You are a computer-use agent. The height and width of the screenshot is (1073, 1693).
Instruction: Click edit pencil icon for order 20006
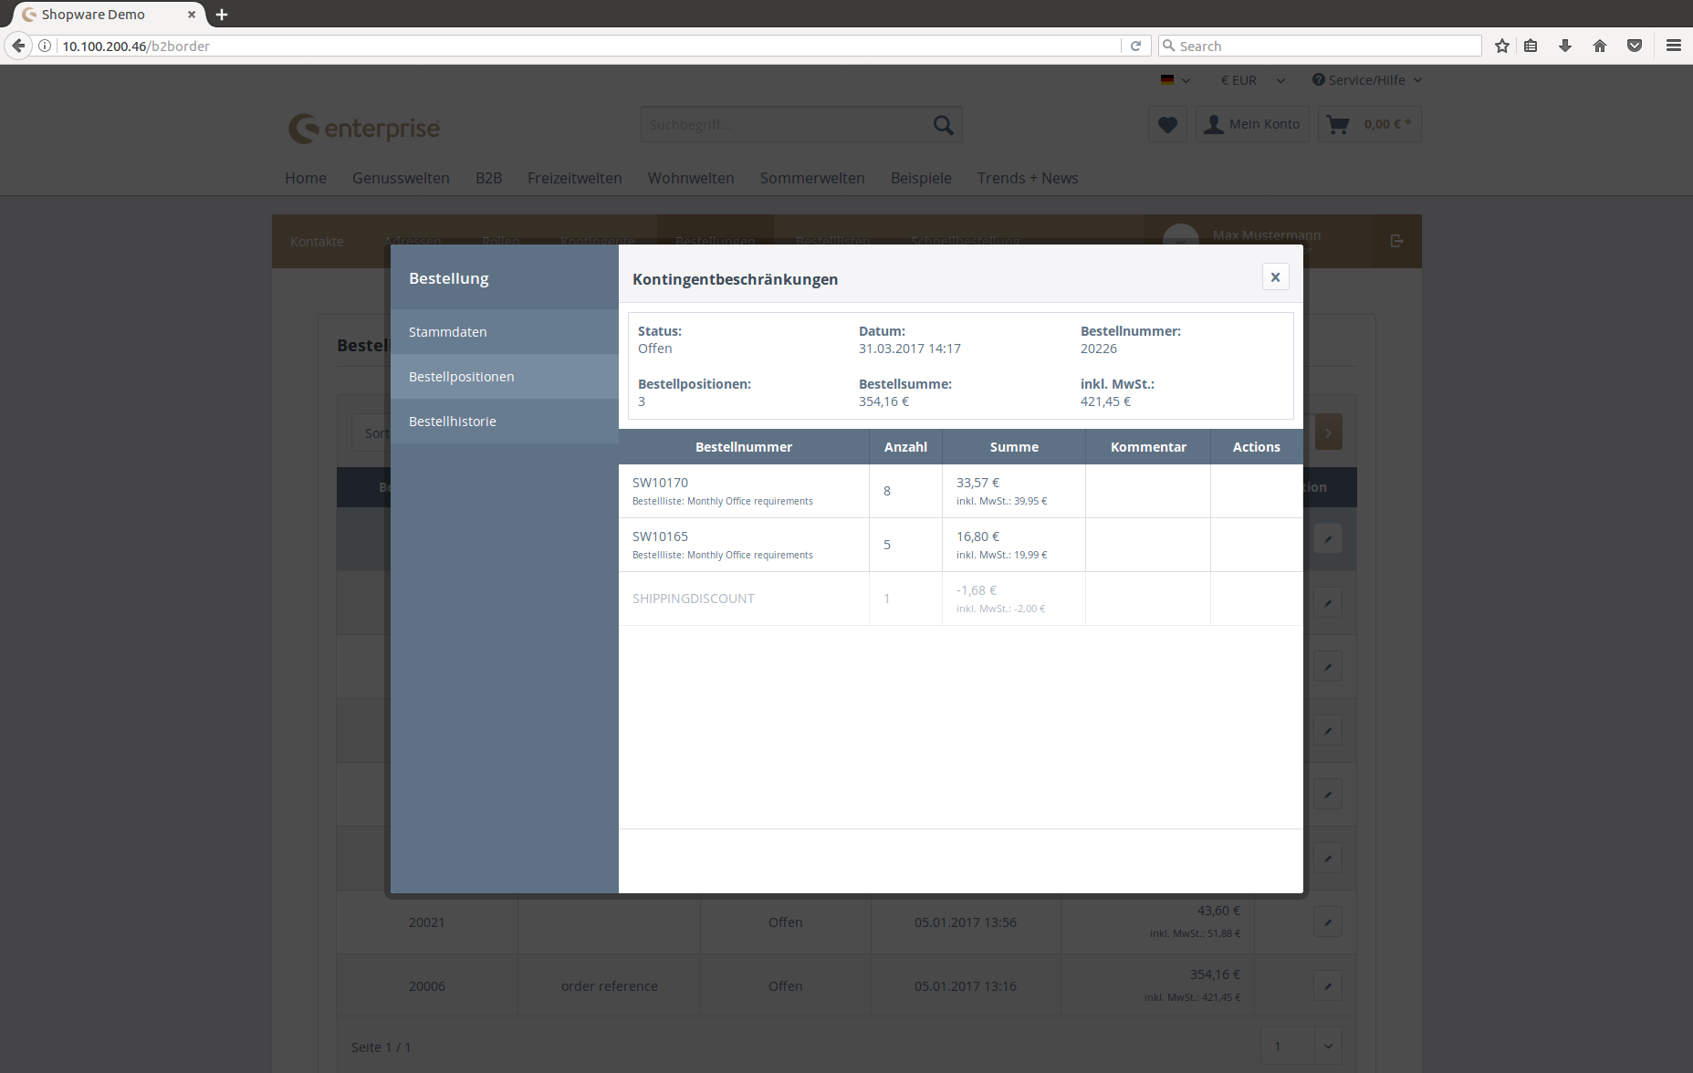click(1328, 986)
